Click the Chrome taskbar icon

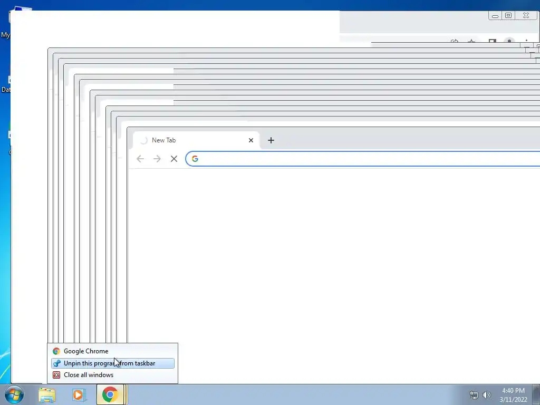click(x=110, y=394)
